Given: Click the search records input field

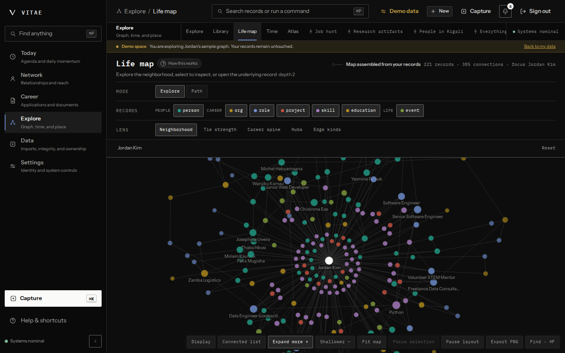Looking at the screenshot, I should (290, 11).
